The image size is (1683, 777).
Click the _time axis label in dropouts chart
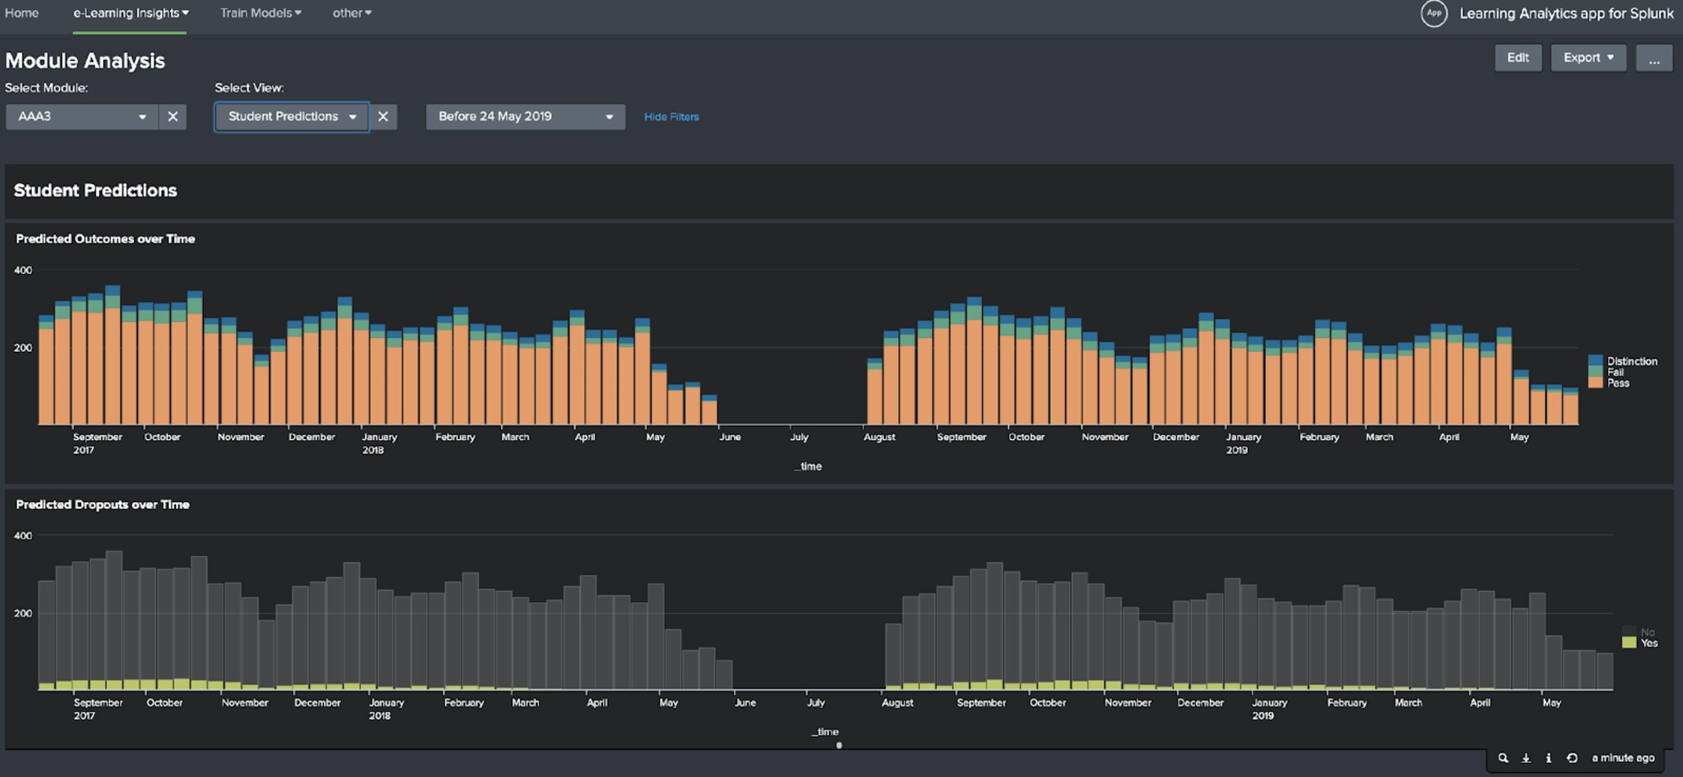pos(825,732)
